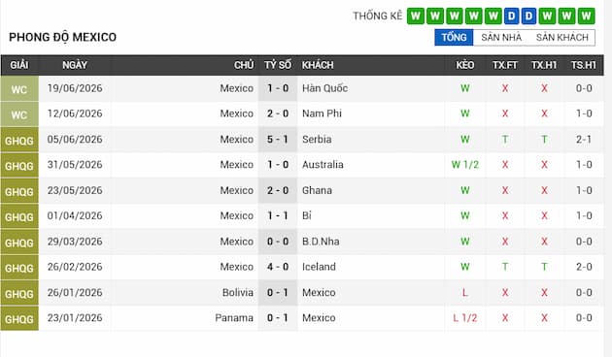Click the W 1/2 odds result for Australia
612x357 pixels.
(465, 165)
